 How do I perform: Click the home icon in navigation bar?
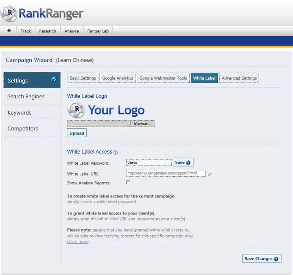point(9,31)
